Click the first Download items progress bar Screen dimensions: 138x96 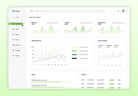point(52,82)
